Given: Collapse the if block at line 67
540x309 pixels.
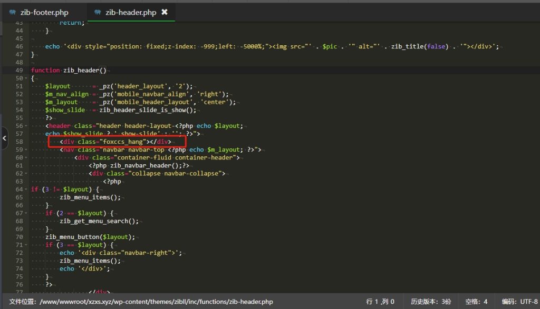Looking at the screenshot, I should tap(26, 213).
